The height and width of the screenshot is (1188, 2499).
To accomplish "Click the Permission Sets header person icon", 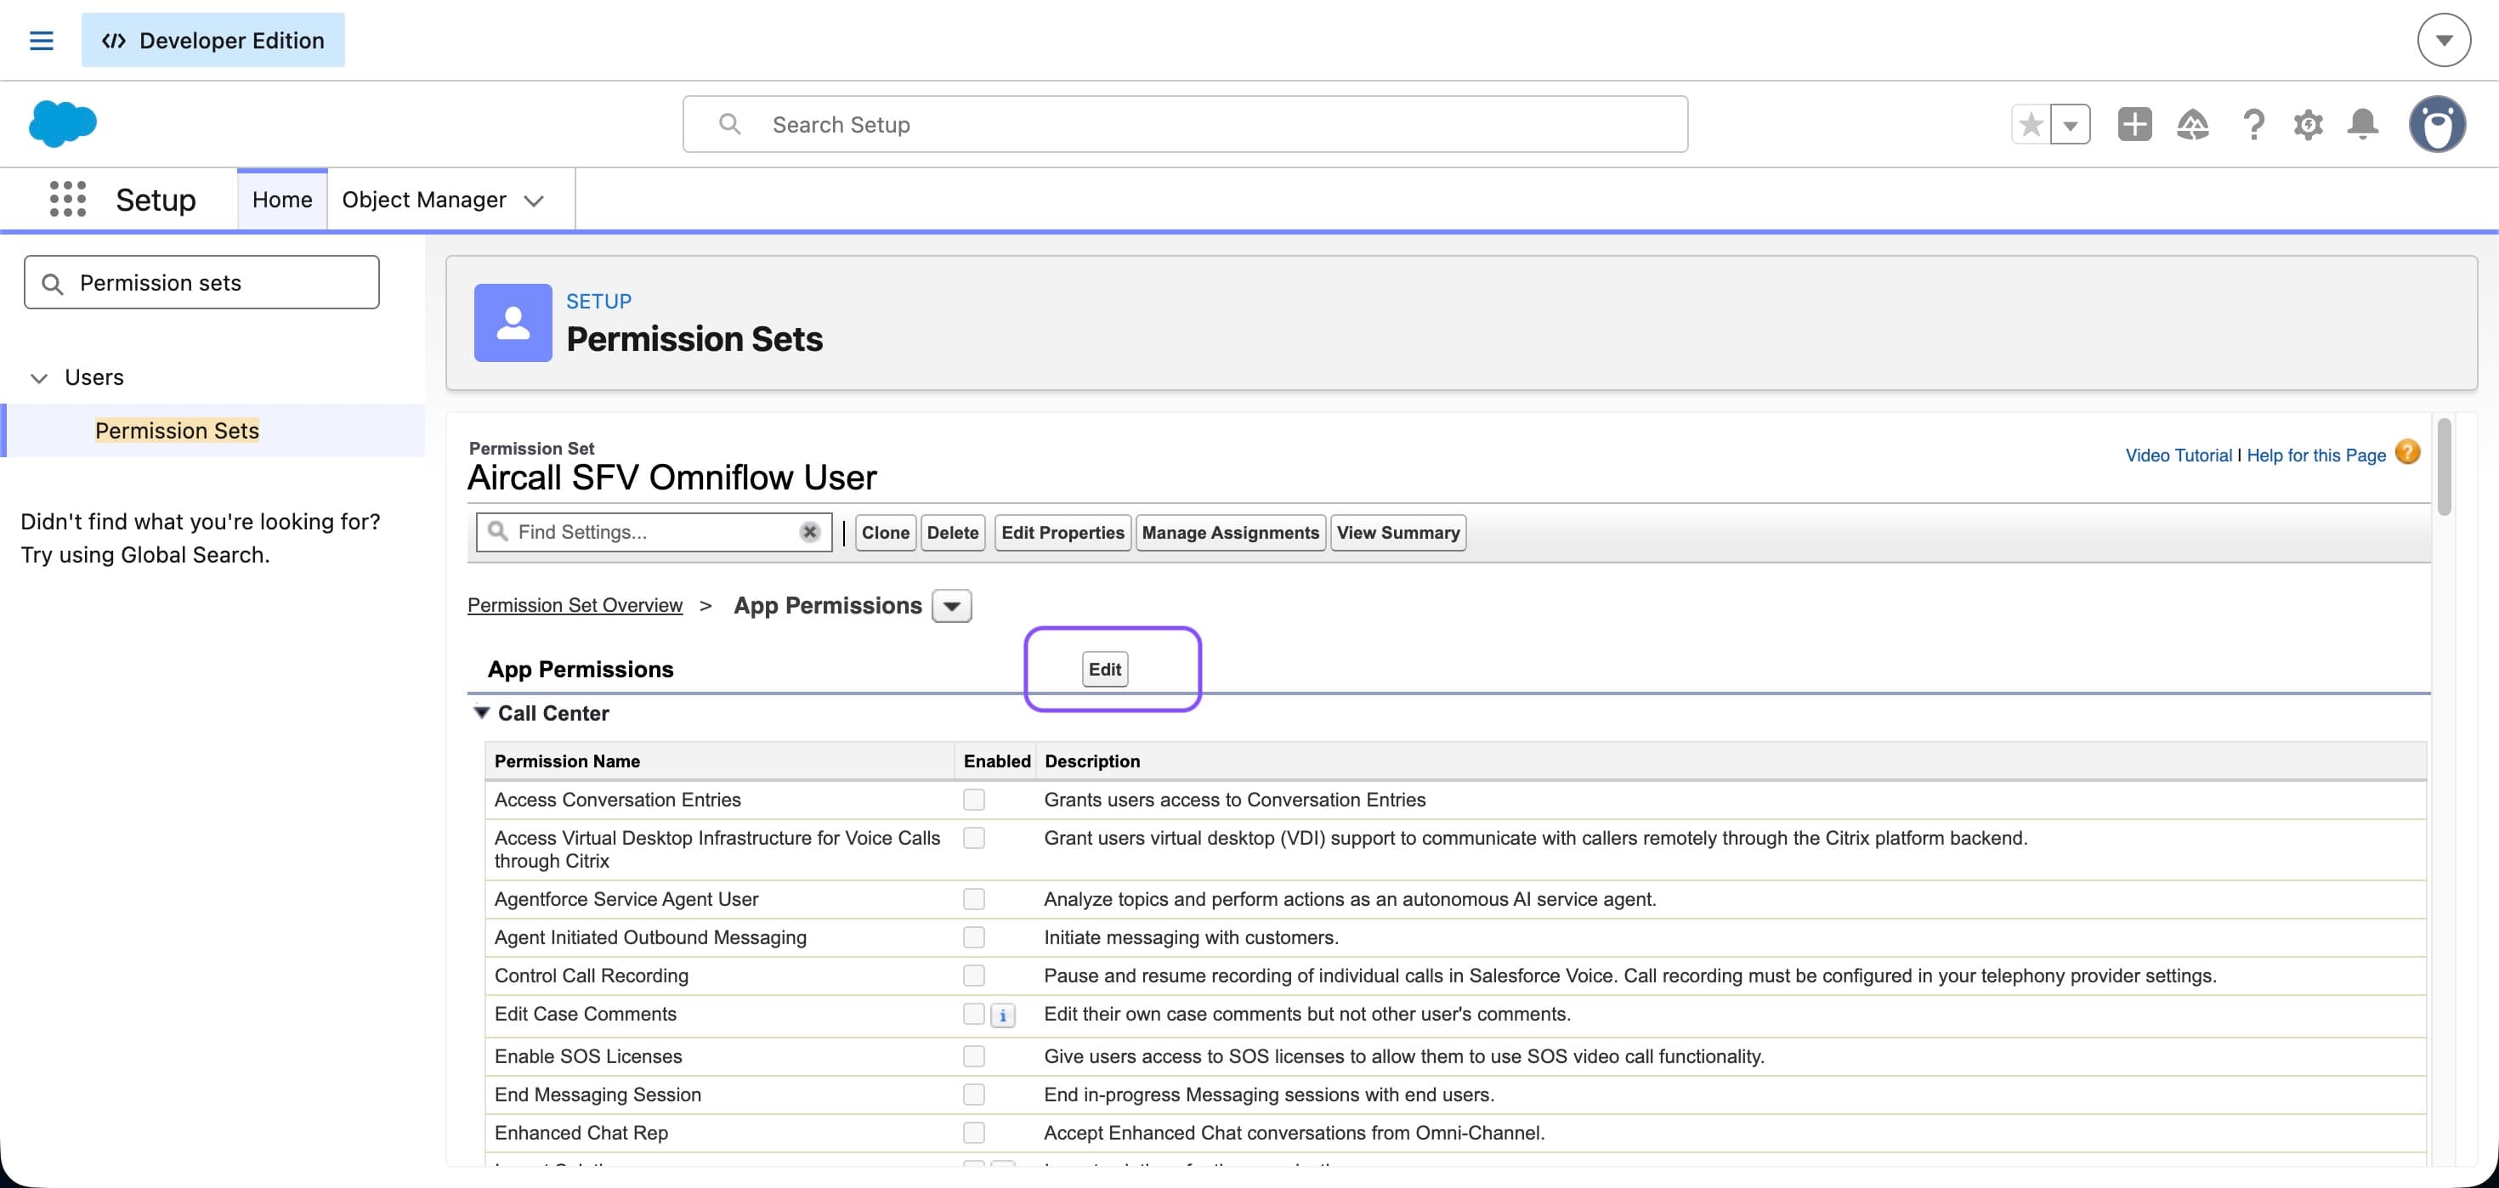I will point(513,323).
